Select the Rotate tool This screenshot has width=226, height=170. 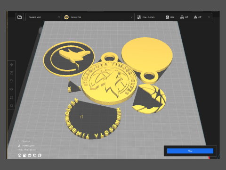pyautogui.click(x=11, y=81)
